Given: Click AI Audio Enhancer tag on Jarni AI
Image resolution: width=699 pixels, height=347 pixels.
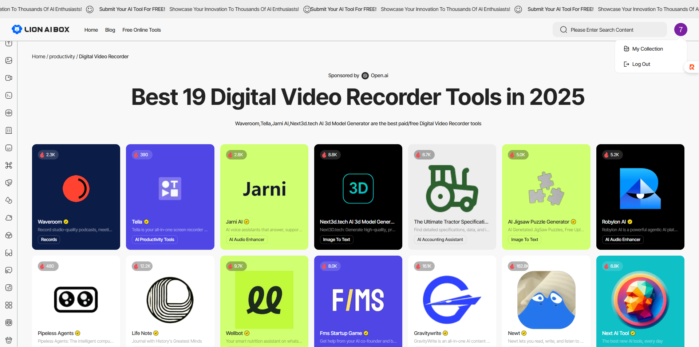Looking at the screenshot, I should coord(247,240).
